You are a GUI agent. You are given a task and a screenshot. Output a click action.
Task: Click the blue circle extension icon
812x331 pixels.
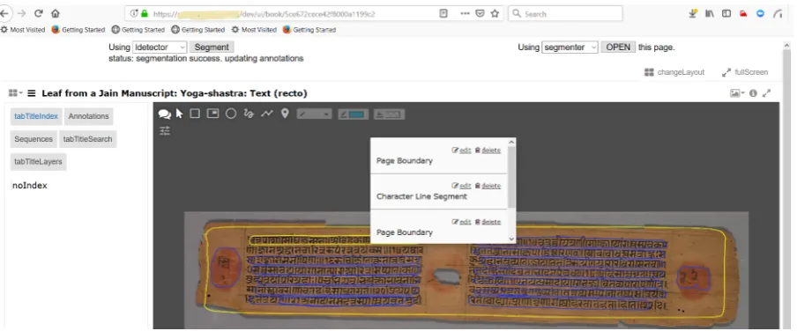(760, 13)
